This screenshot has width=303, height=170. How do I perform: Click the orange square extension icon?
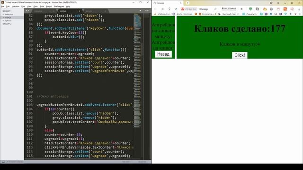[285, 9]
